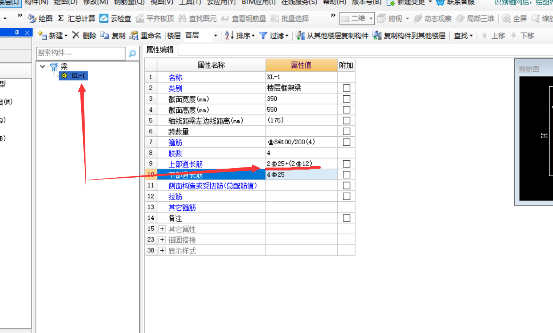553x333 pixels.
Task: Open 工具(T) menu
Action: tap(190, 2)
